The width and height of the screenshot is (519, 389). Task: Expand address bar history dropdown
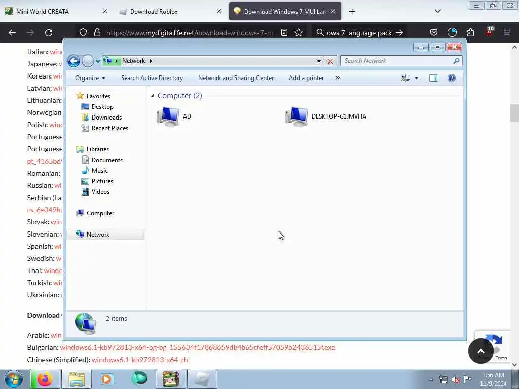click(x=319, y=61)
